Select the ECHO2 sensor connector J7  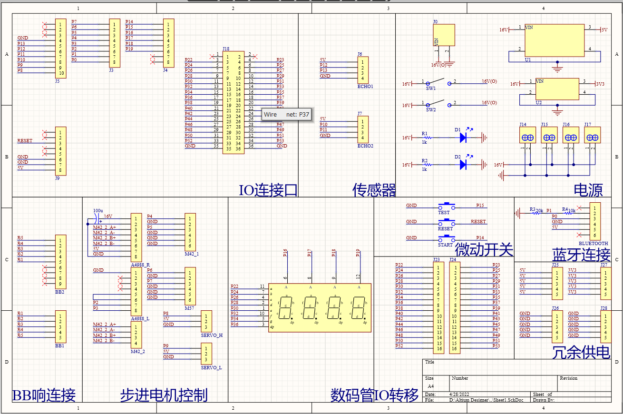362,130
